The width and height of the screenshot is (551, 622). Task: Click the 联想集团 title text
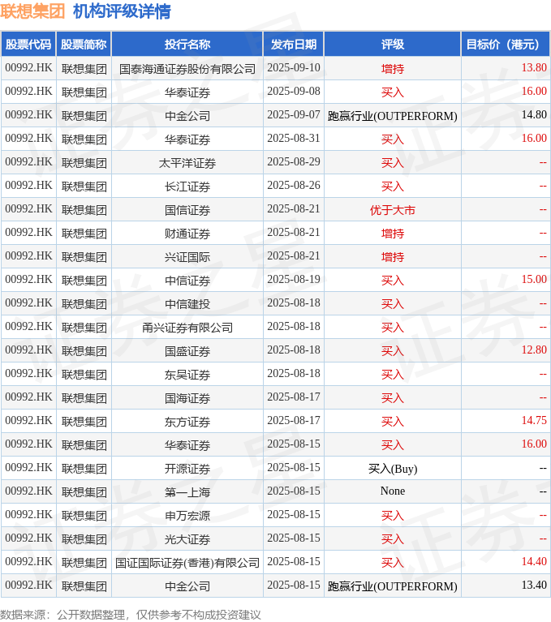[32, 11]
